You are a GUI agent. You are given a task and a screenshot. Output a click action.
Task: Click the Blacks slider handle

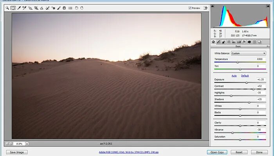tap(240, 115)
